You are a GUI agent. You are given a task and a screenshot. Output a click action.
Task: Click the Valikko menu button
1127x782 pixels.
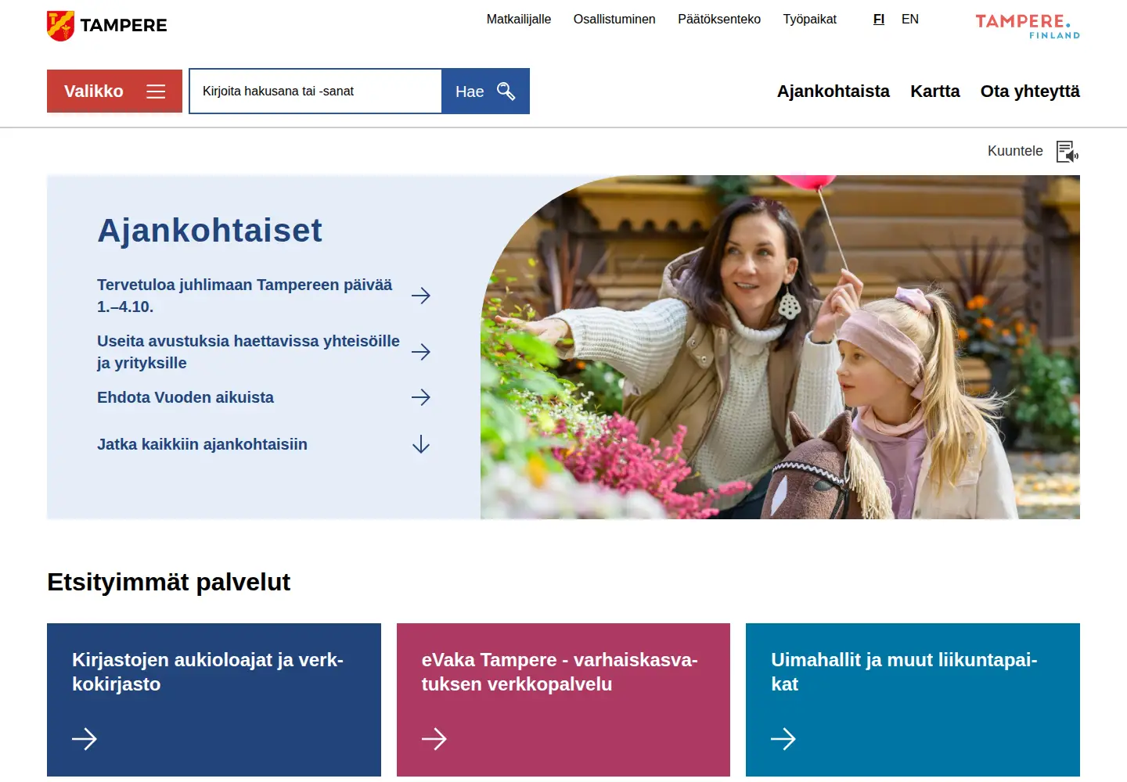(x=114, y=91)
